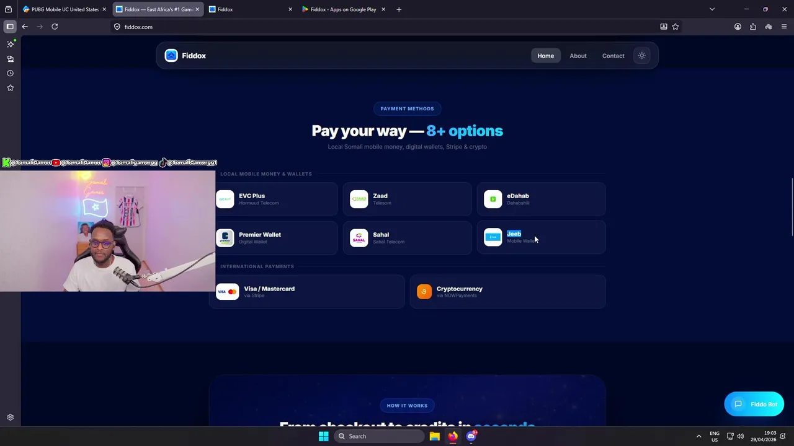This screenshot has height=446, width=794.
Task: Click the Windows taskbar Search box
Action: pos(378,436)
